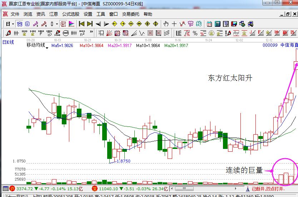The height and width of the screenshot is (197, 298).
Task: Open the calculator tool icon
Action: coord(217,24)
